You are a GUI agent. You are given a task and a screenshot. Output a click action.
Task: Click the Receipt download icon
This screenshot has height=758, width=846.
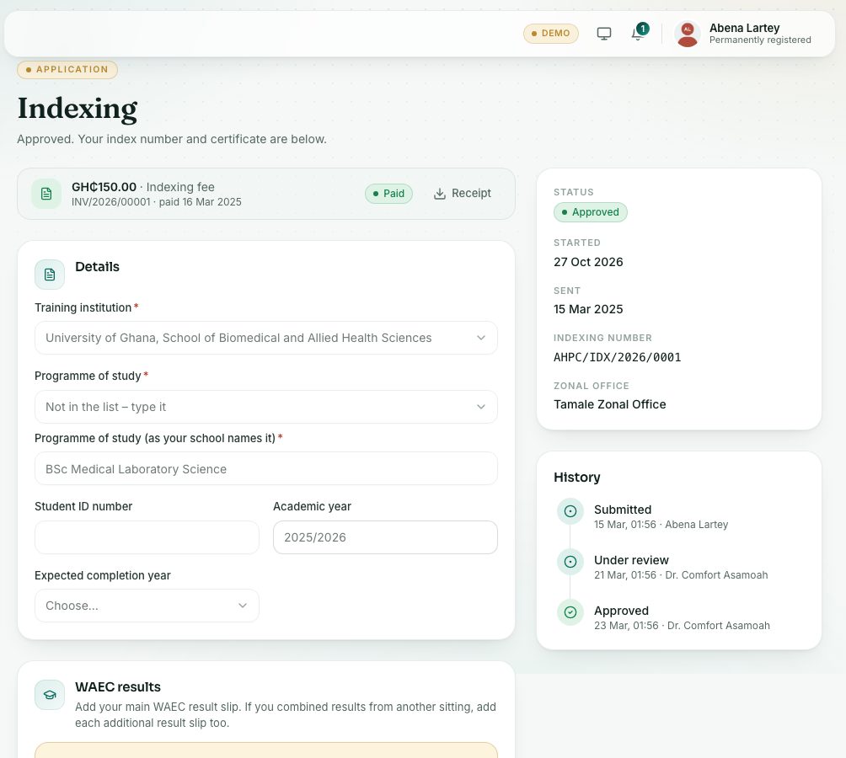[x=440, y=194]
